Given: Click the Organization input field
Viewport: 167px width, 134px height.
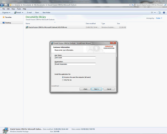Looking at the screenshot, I should (75, 64).
